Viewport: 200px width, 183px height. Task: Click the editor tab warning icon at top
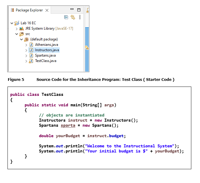point(88,10)
